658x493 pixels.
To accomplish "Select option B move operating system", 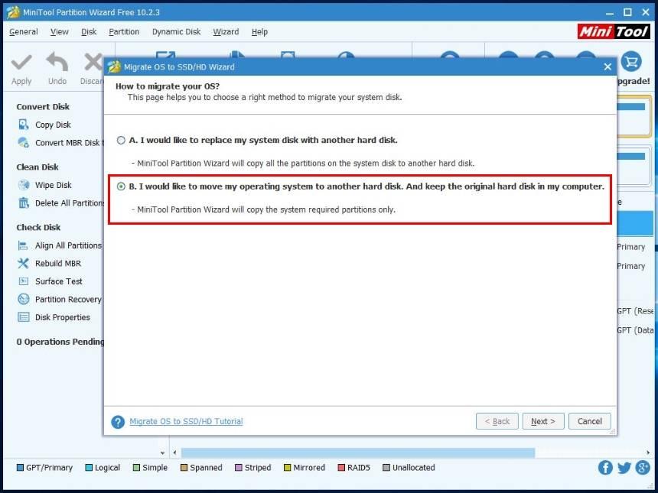I will pos(121,186).
